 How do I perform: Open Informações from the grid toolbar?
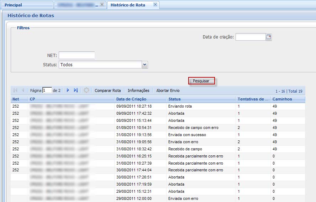point(138,90)
